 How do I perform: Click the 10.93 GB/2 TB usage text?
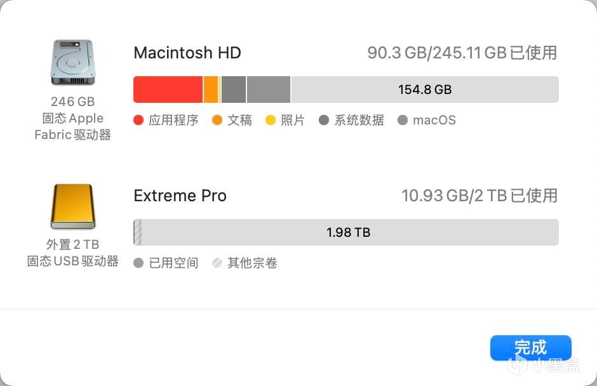(479, 196)
